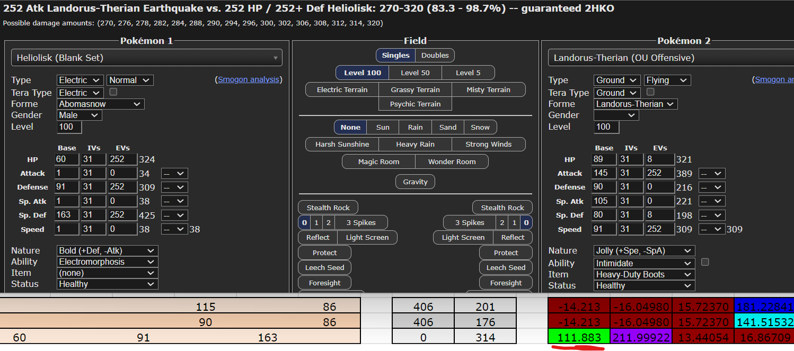Image resolution: width=794 pixels, height=351 pixels.
Task: Activate Strong Winds weather
Action: coord(488,144)
